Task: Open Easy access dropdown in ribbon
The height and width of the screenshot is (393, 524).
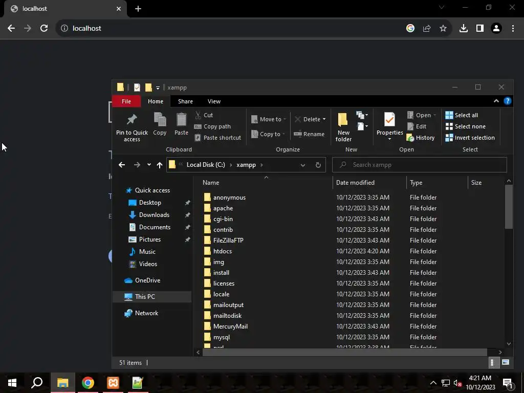Action: (x=362, y=126)
